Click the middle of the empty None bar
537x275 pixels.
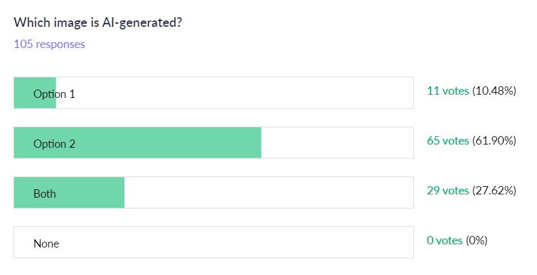point(214,243)
